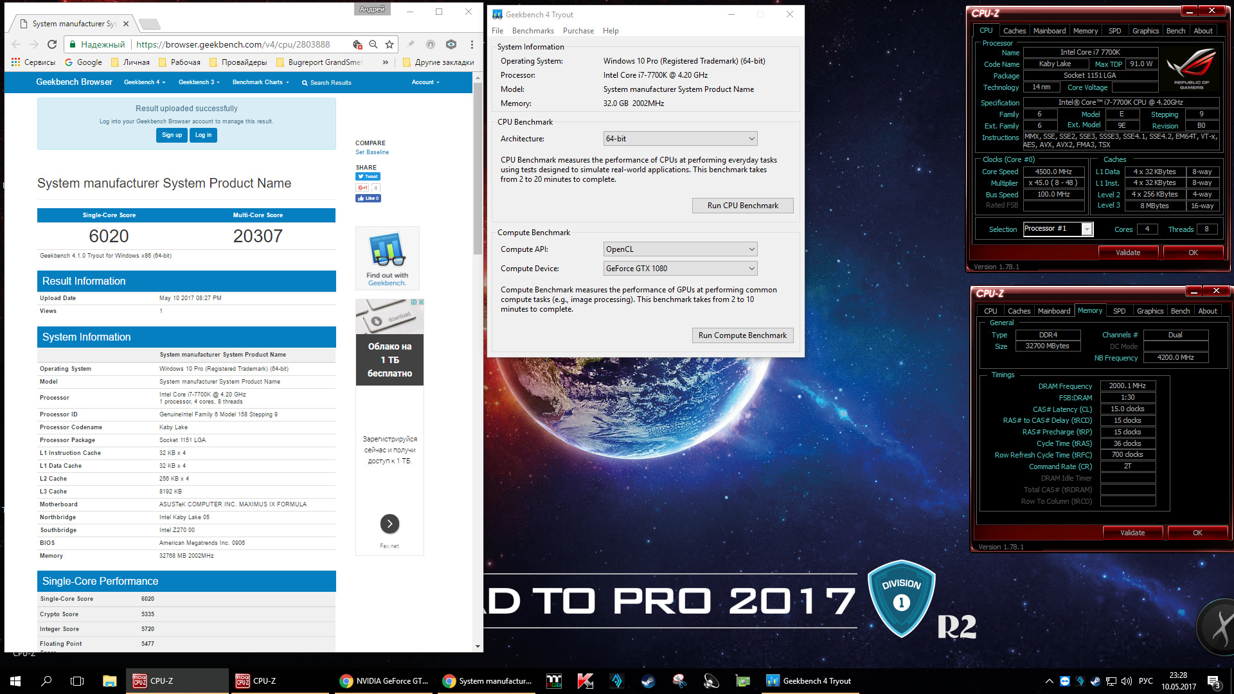Switch to Graphics tab in upper CPU-Z window
The height and width of the screenshot is (694, 1234).
pyautogui.click(x=1145, y=31)
